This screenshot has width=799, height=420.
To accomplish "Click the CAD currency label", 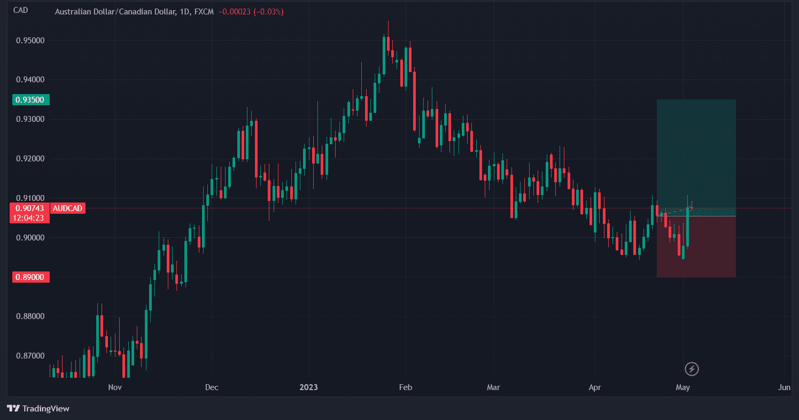I will pyautogui.click(x=20, y=10).
